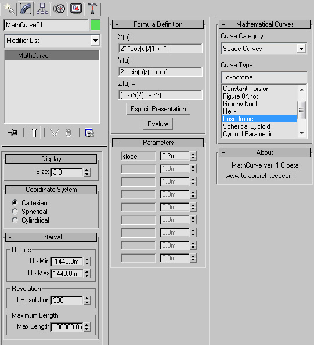Viewport: 314px width, 345px height.
Task: Select the Spherical coordinate system
Action: [x=15, y=212]
